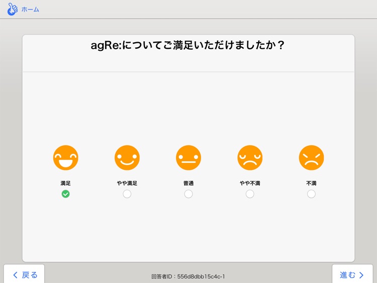Choose the 不満 radio button
This screenshot has height=283, width=377.
[x=311, y=194]
